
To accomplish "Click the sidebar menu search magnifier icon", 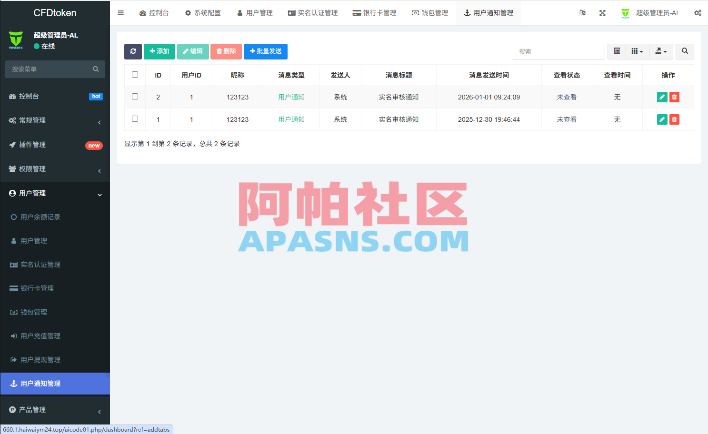I will [x=96, y=69].
